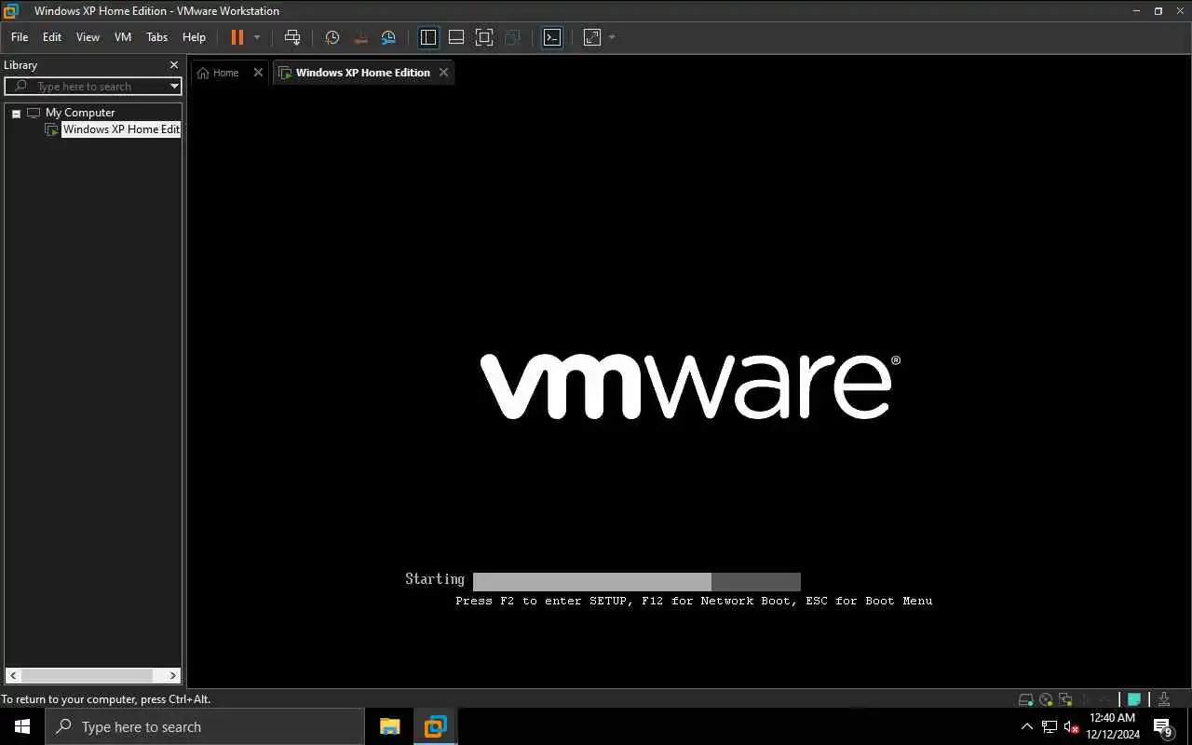Take a snapshot of this virtual machine
1192x745 pixels.
(x=332, y=37)
